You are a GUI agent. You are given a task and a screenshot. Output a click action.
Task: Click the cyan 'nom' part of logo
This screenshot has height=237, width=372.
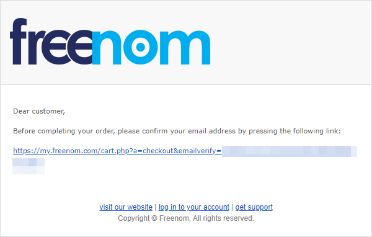coord(151,47)
